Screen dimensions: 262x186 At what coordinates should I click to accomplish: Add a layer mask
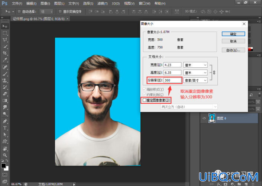click(x=226, y=184)
